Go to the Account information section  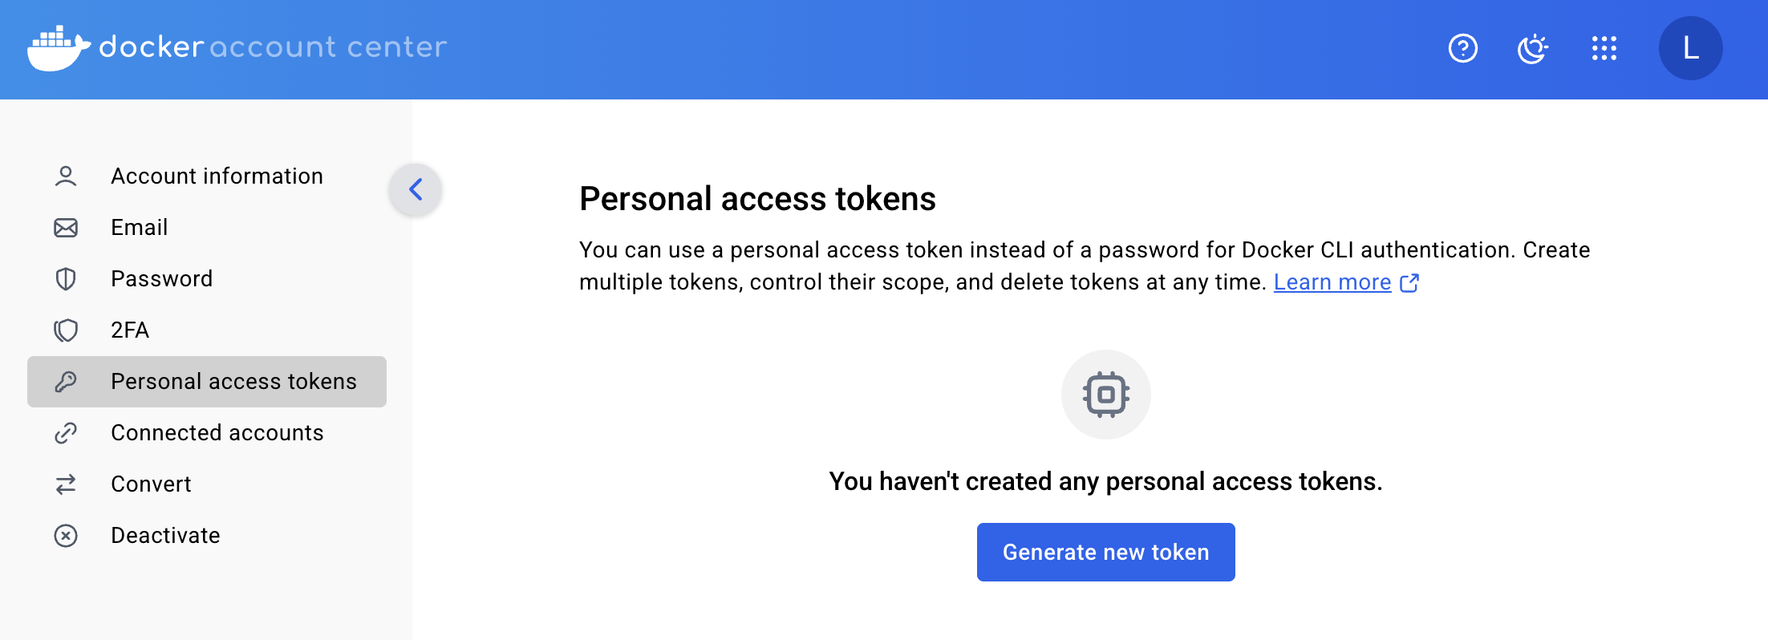217,176
